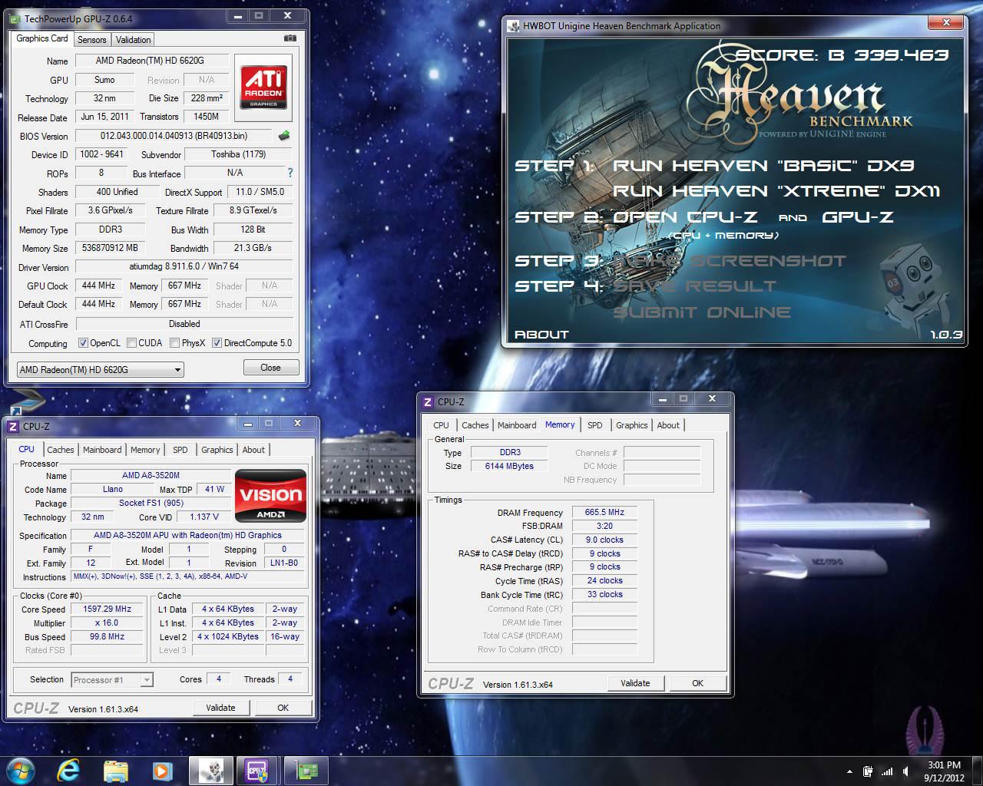The image size is (983, 786).
Task: Switch to the Validation tab in GPU-Z
Action: (134, 40)
